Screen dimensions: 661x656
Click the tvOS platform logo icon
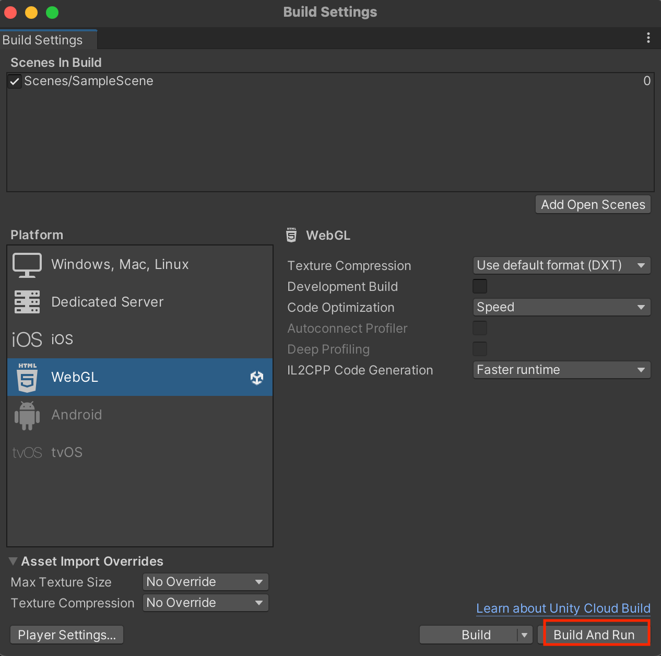click(27, 452)
